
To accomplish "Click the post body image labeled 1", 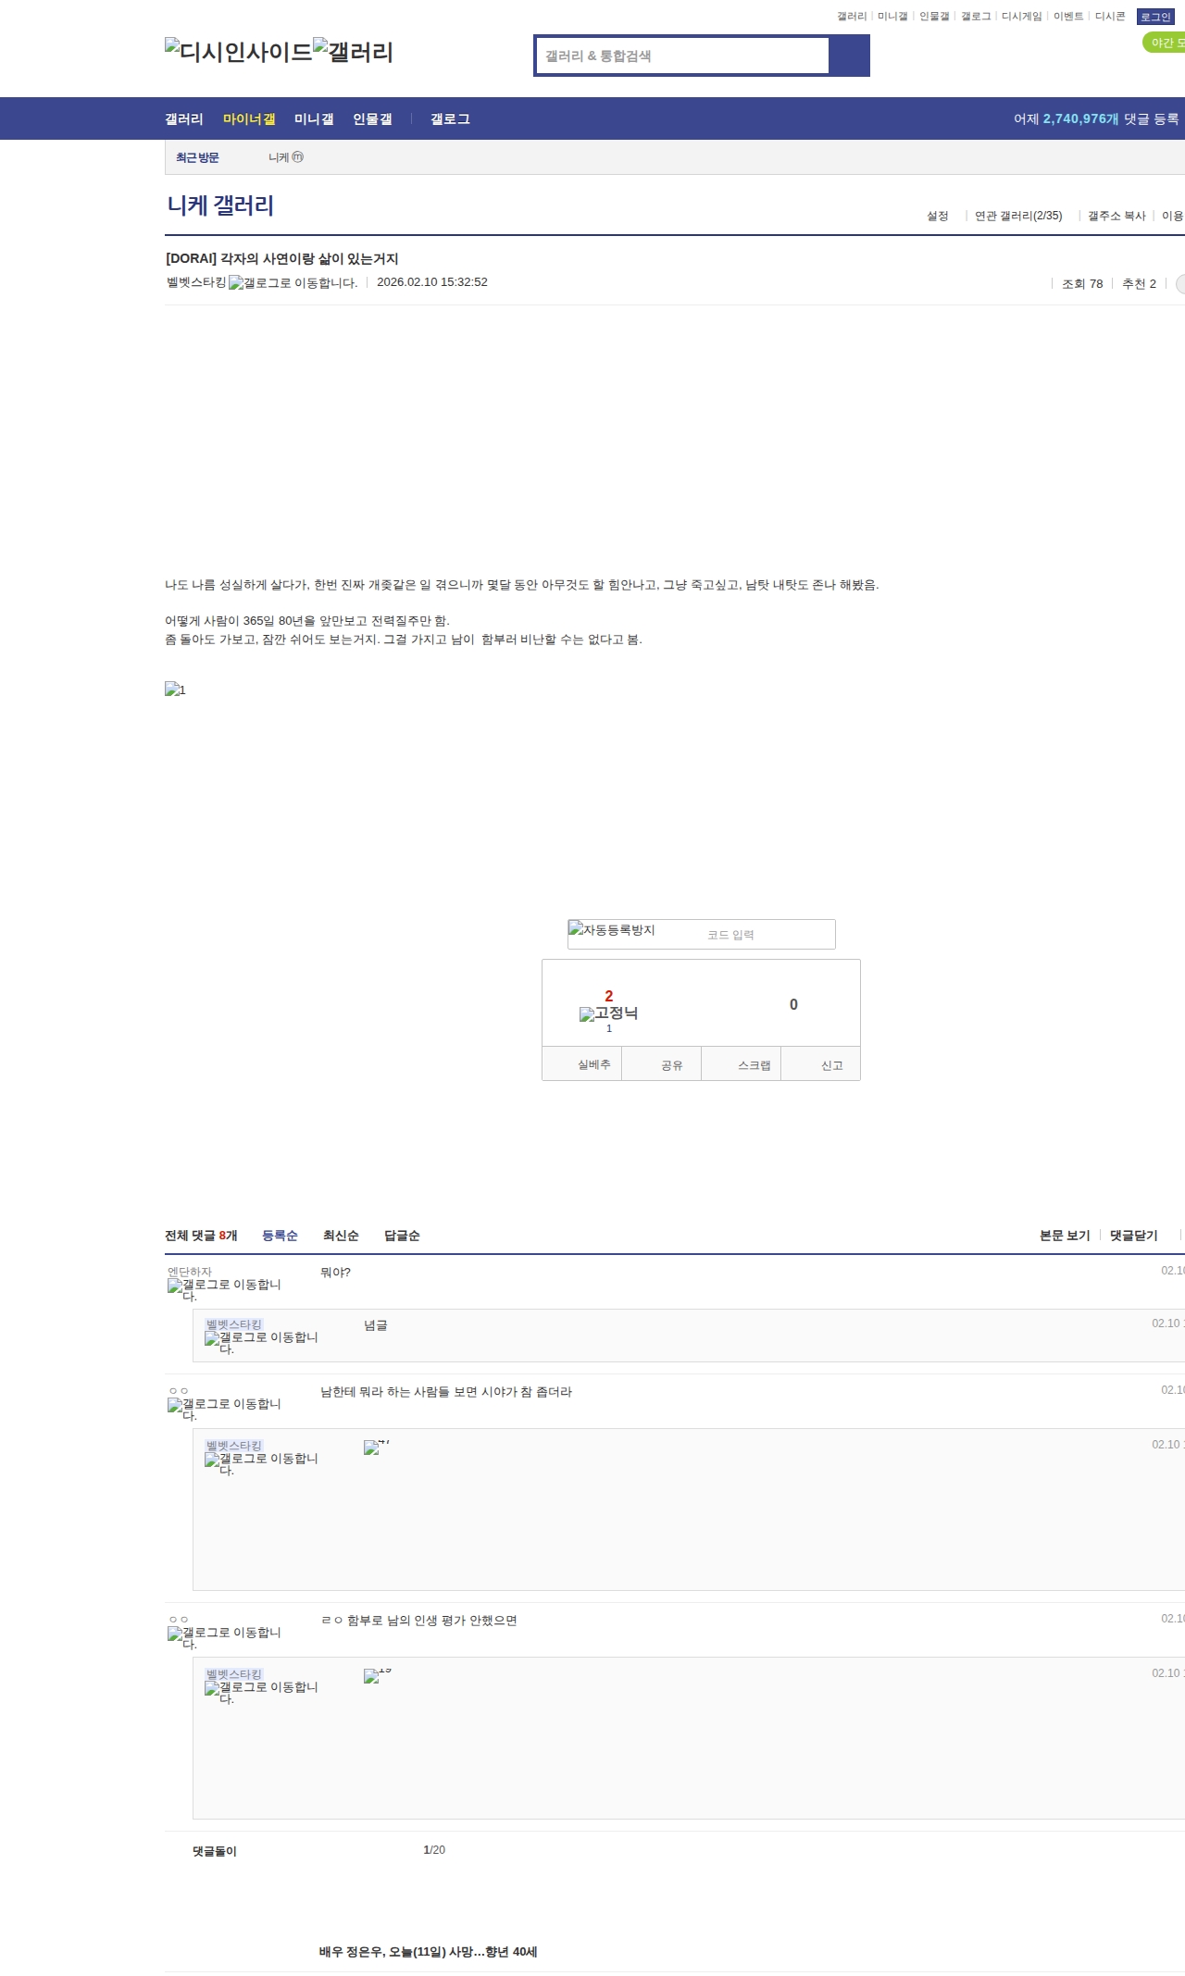I will point(176,690).
